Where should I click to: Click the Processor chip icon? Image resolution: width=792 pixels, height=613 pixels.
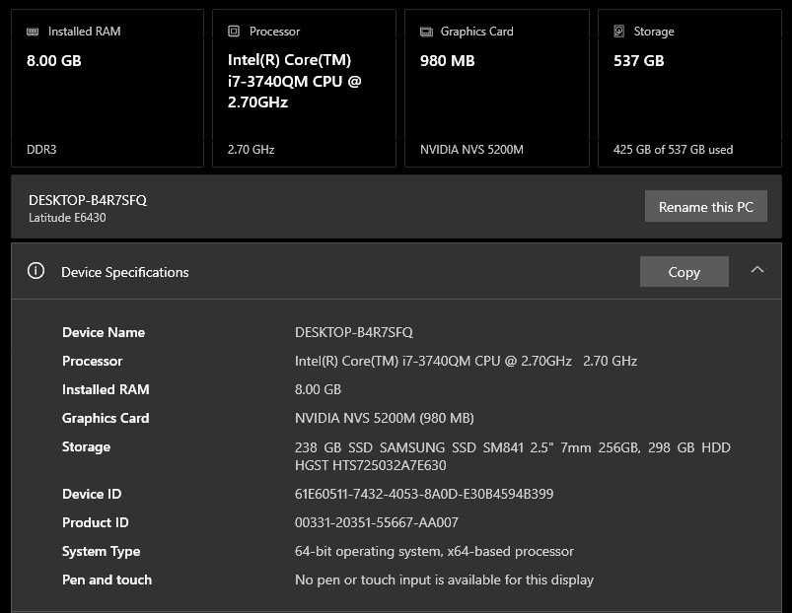click(234, 32)
